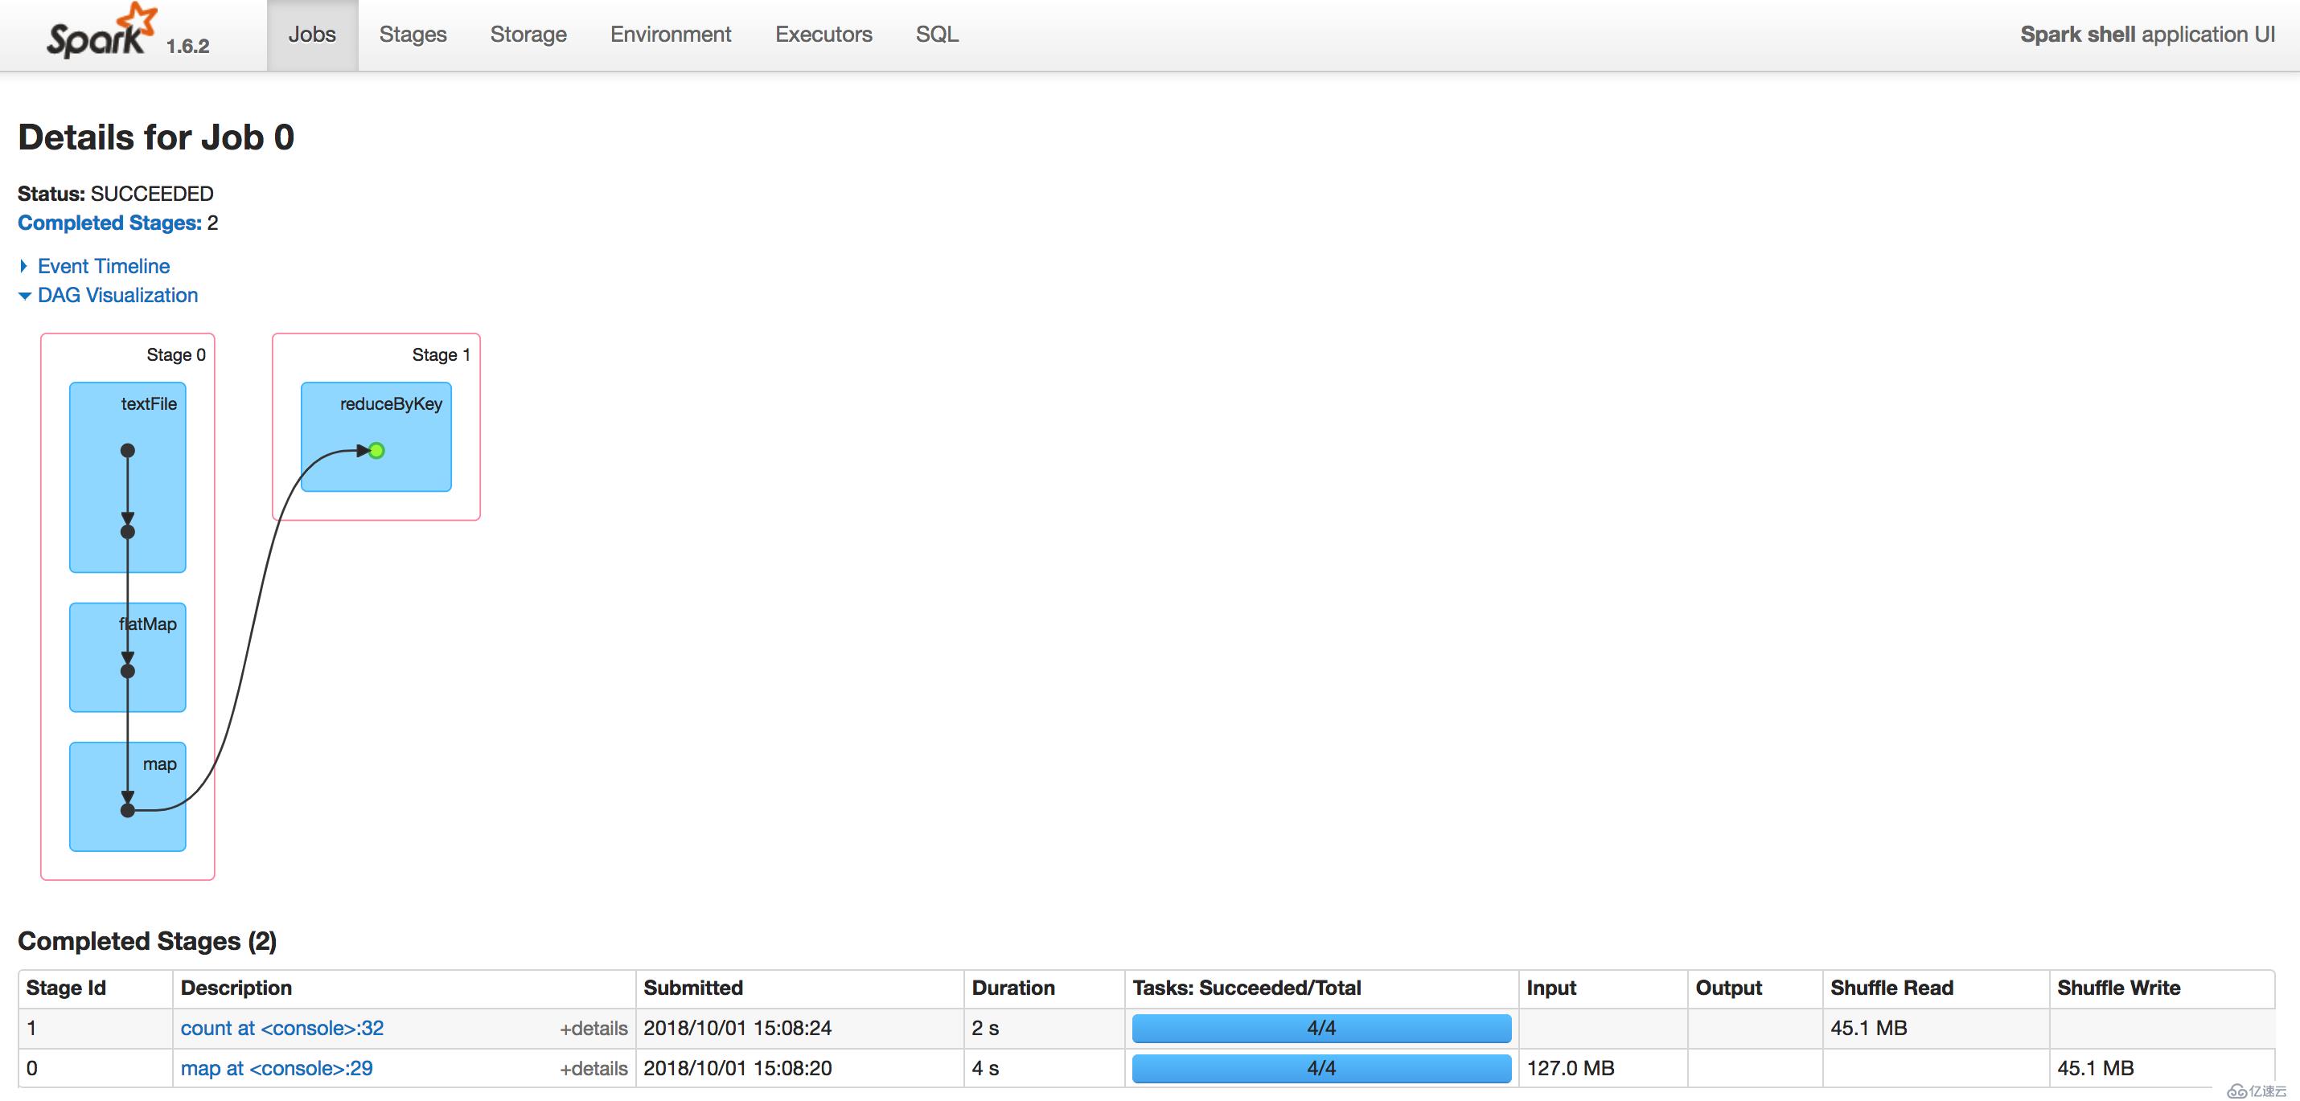The height and width of the screenshot is (1101, 2300).
Task: Click the RDD dot in flatMap block
Action: (x=128, y=671)
